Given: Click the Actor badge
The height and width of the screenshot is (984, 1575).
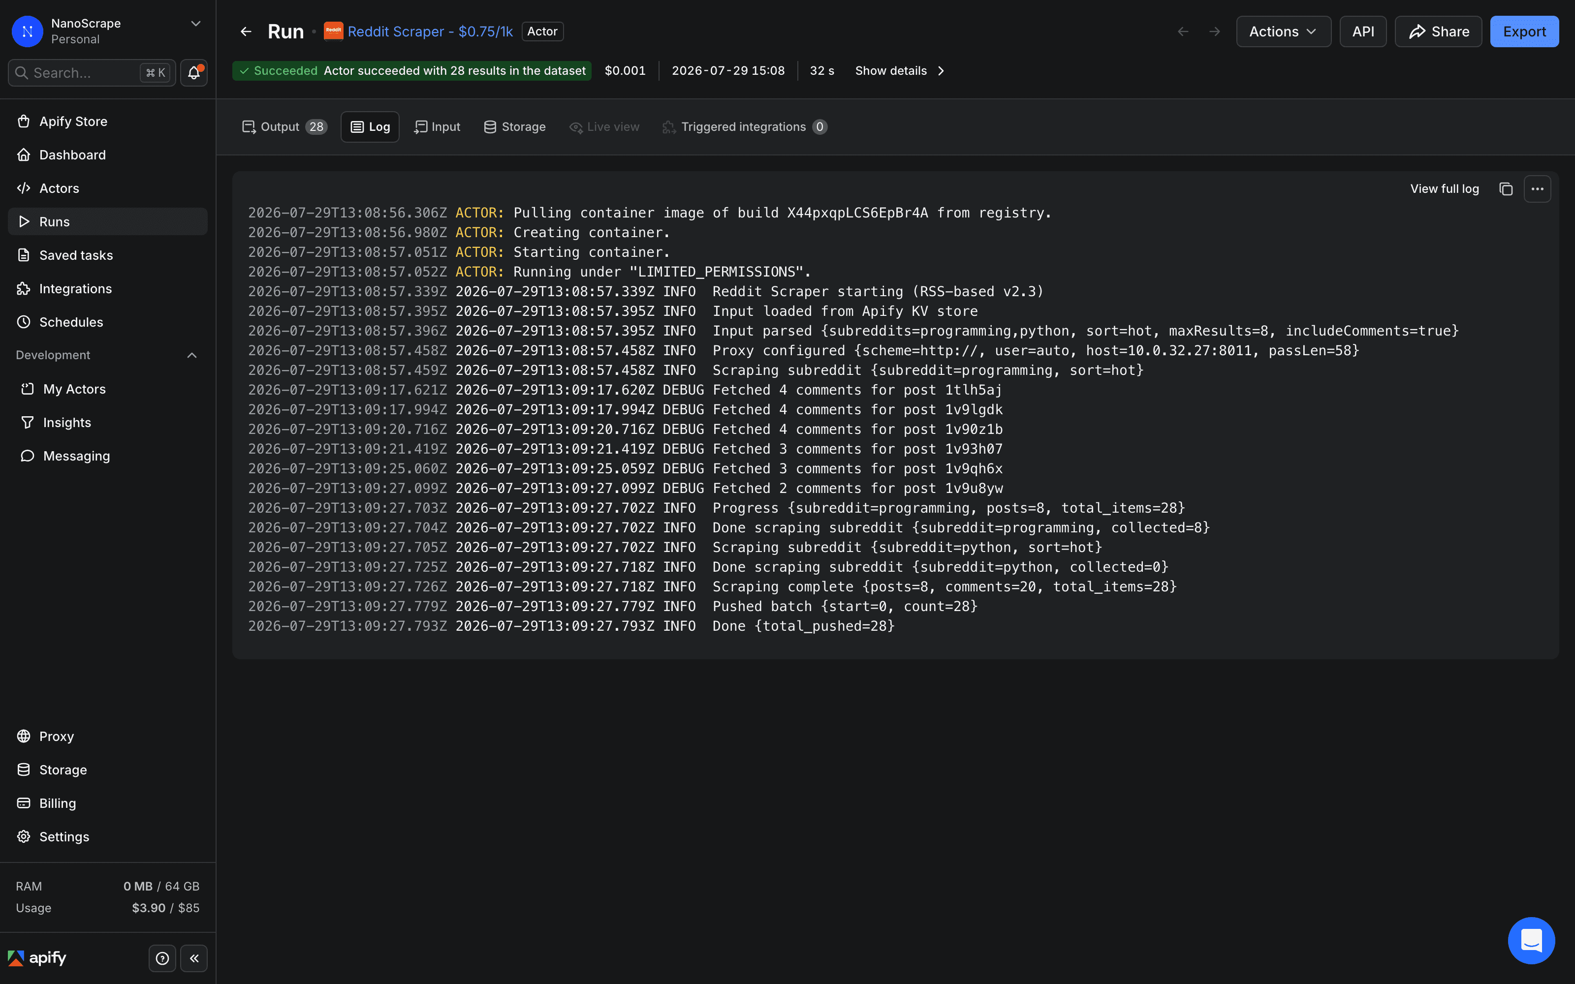Looking at the screenshot, I should [542, 31].
